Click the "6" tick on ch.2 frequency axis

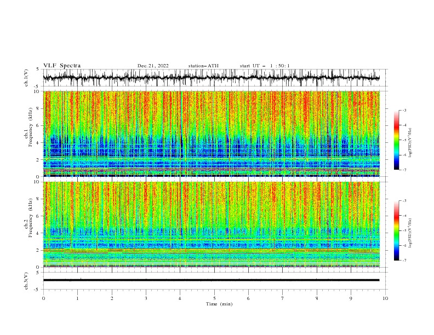click(x=38, y=216)
